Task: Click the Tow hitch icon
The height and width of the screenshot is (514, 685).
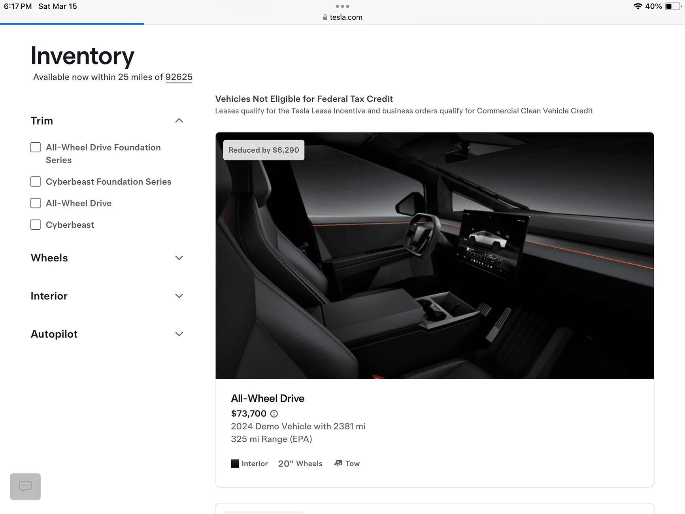Action: [x=338, y=463]
